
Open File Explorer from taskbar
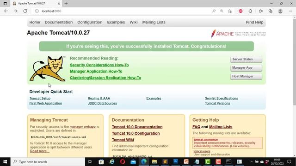(154, 162)
